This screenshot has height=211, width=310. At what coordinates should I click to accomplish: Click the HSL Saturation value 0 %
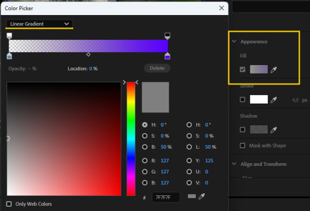(x=209, y=136)
